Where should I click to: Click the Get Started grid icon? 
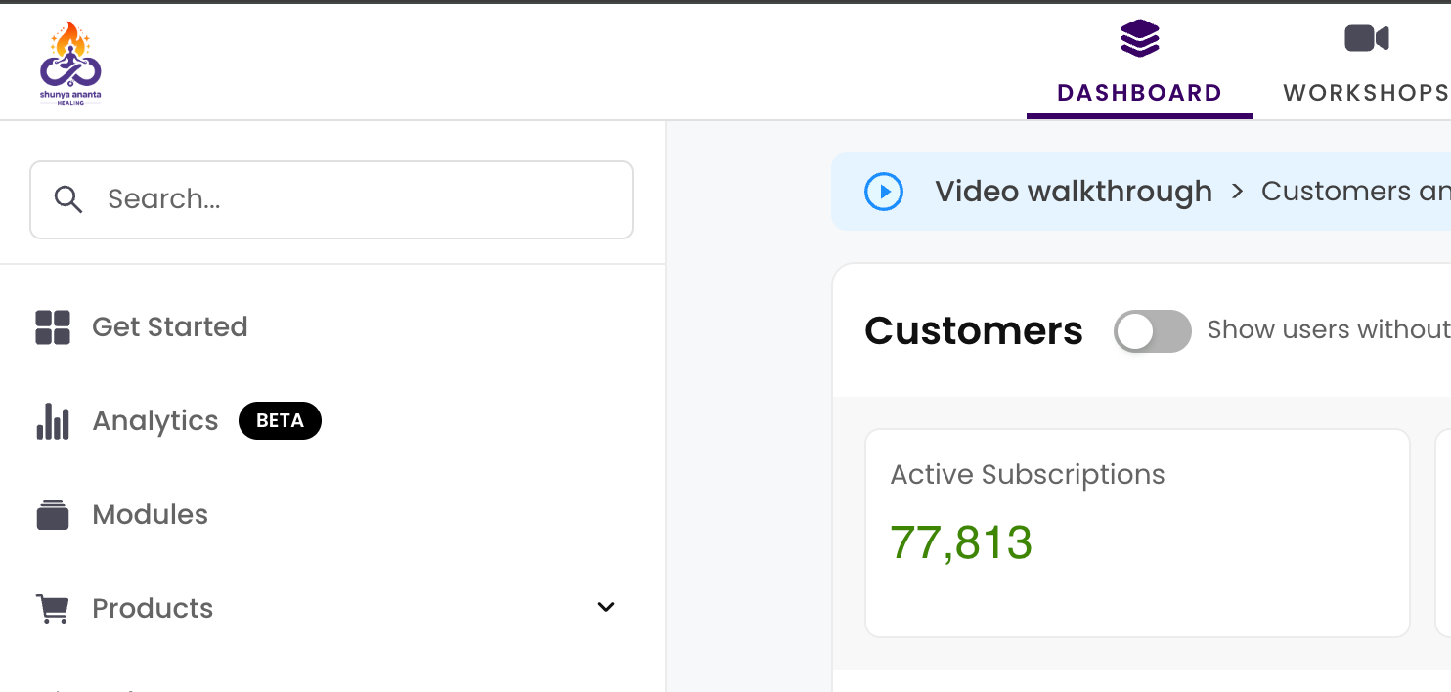tap(53, 327)
